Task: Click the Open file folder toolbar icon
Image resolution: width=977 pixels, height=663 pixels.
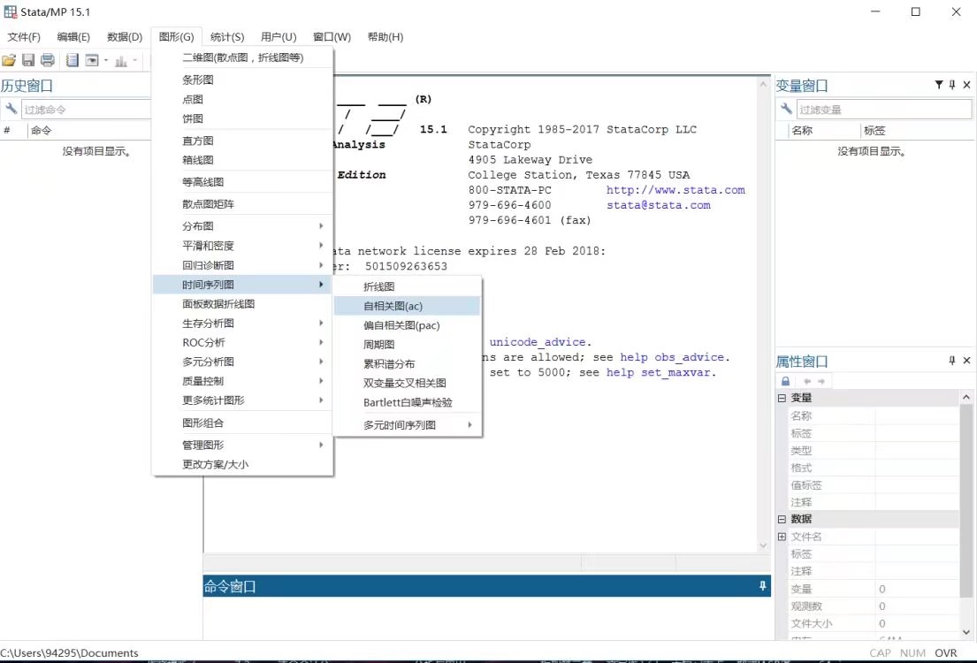Action: [9, 60]
